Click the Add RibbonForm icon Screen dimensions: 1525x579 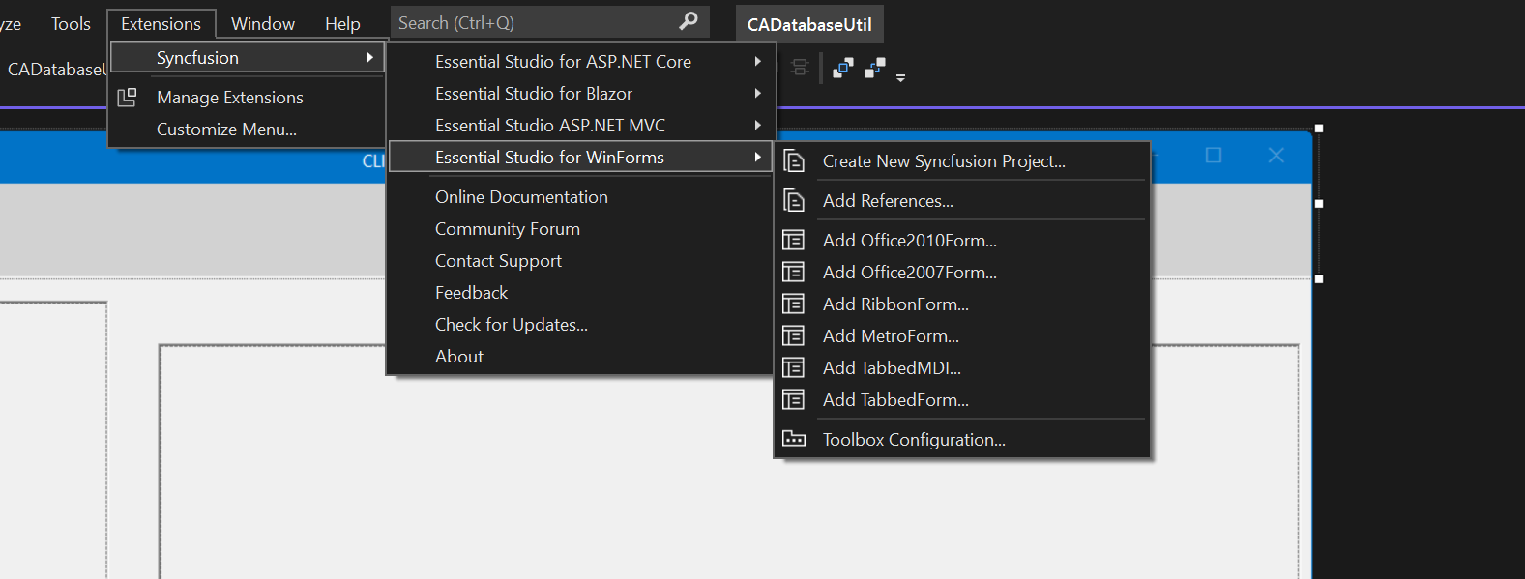click(794, 304)
